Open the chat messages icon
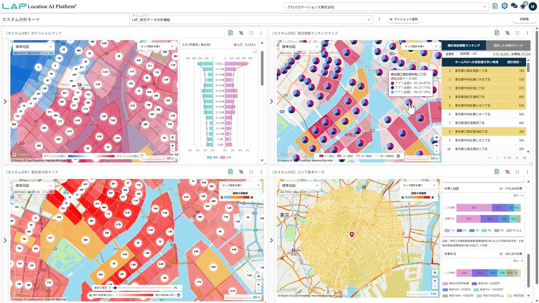539x303 pixels. coord(514,6)
